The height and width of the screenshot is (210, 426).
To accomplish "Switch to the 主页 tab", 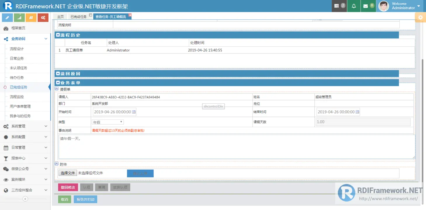I will 60,17.
